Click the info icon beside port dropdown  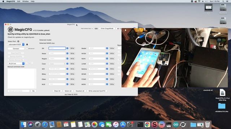(27, 44)
